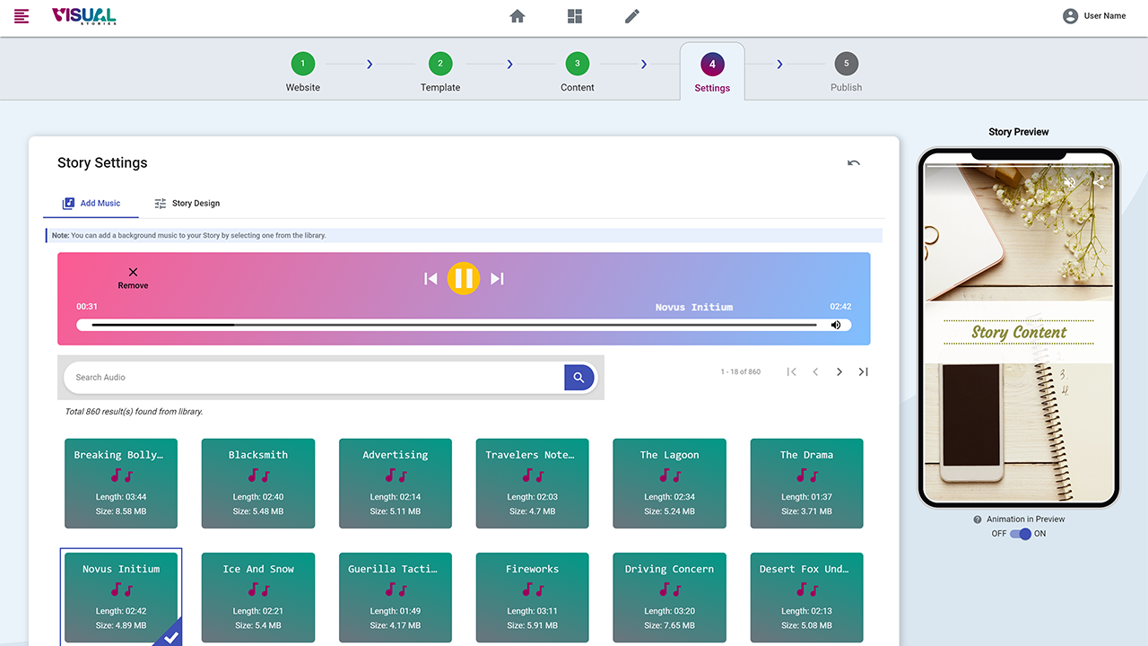Skip to the next track
The width and height of the screenshot is (1148, 646).
(497, 279)
